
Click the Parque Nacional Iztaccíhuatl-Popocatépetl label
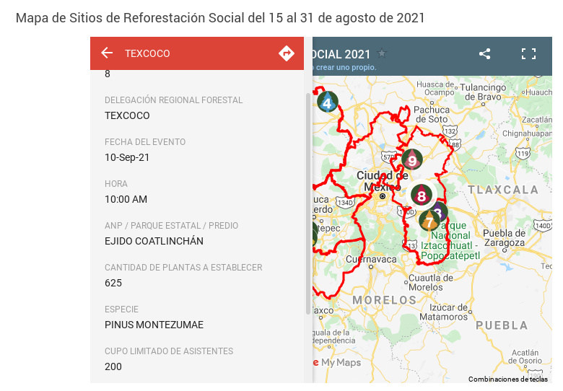point(450,240)
